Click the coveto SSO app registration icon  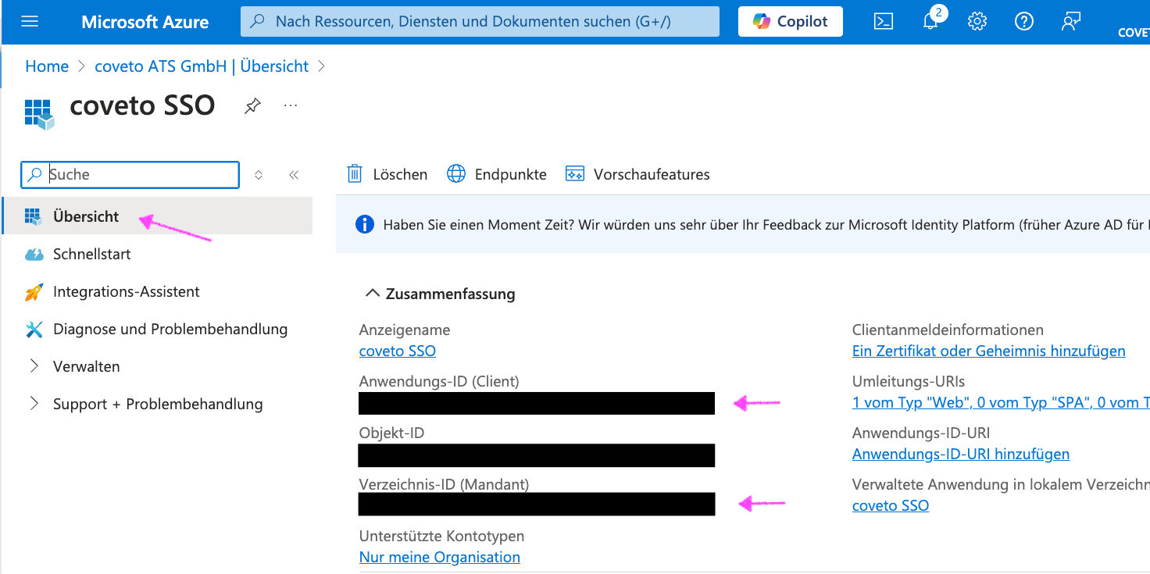pyautogui.click(x=38, y=113)
